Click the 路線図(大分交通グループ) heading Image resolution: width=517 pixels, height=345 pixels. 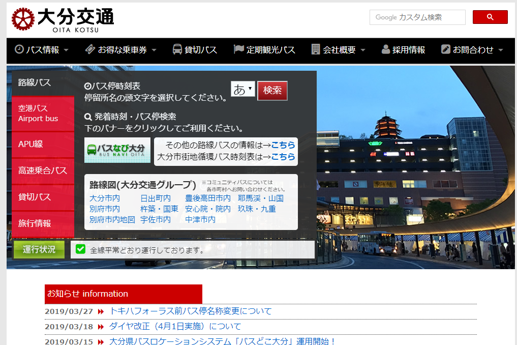[x=143, y=185]
